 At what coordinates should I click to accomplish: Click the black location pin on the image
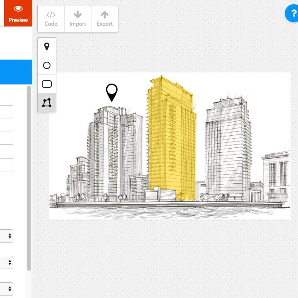pos(112,91)
